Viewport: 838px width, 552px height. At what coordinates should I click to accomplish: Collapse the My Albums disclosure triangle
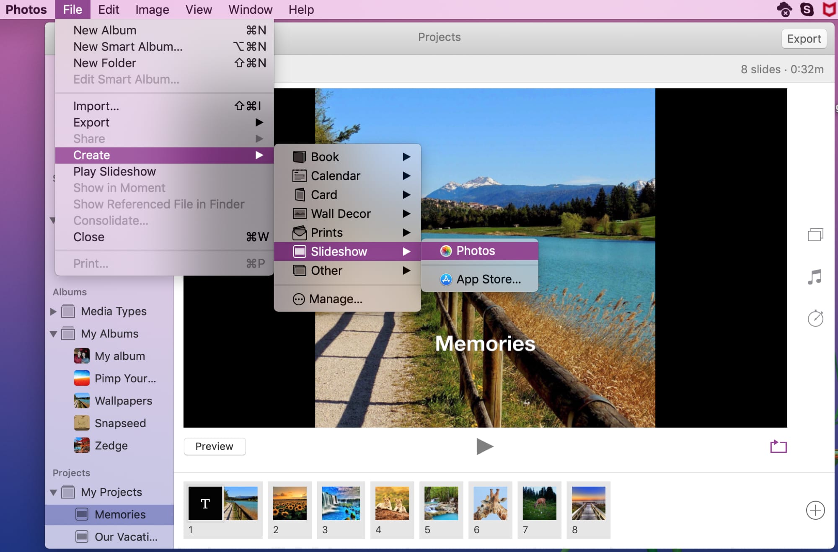pos(53,334)
